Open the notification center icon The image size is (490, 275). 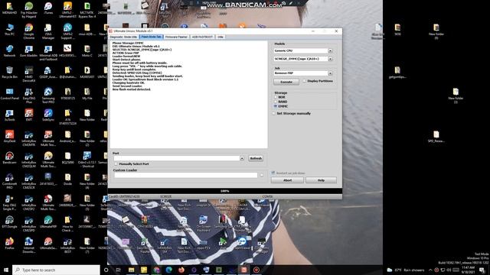click(x=482, y=270)
